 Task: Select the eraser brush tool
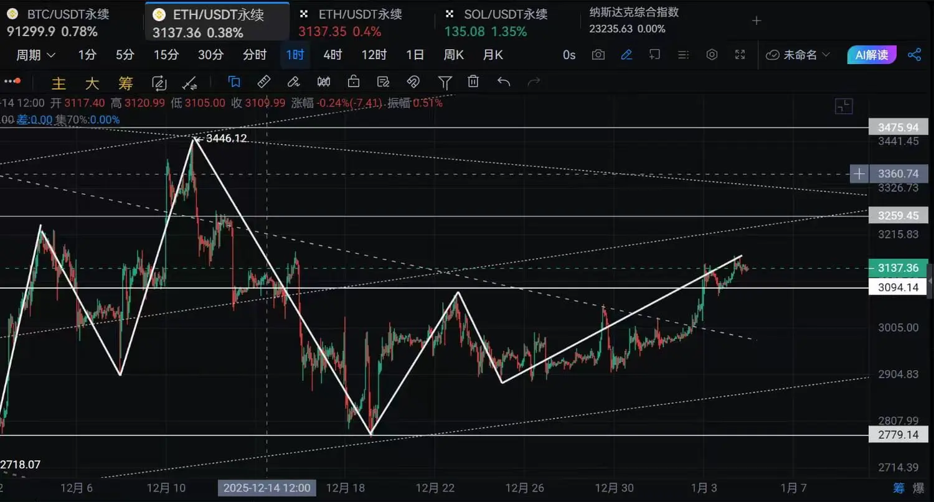(x=294, y=81)
